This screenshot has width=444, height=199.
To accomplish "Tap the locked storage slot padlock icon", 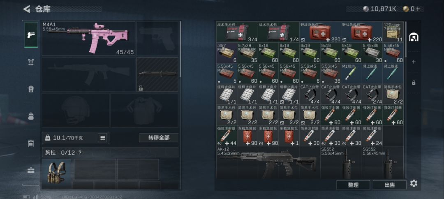I will coord(414,83).
